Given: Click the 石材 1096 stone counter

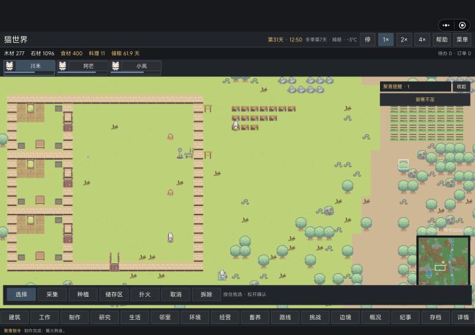Looking at the screenshot, I should point(42,53).
